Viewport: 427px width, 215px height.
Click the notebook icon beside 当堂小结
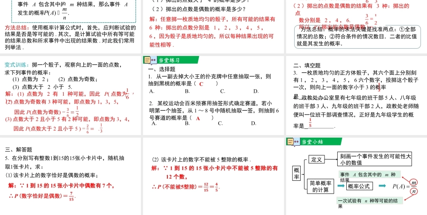coord(292,142)
